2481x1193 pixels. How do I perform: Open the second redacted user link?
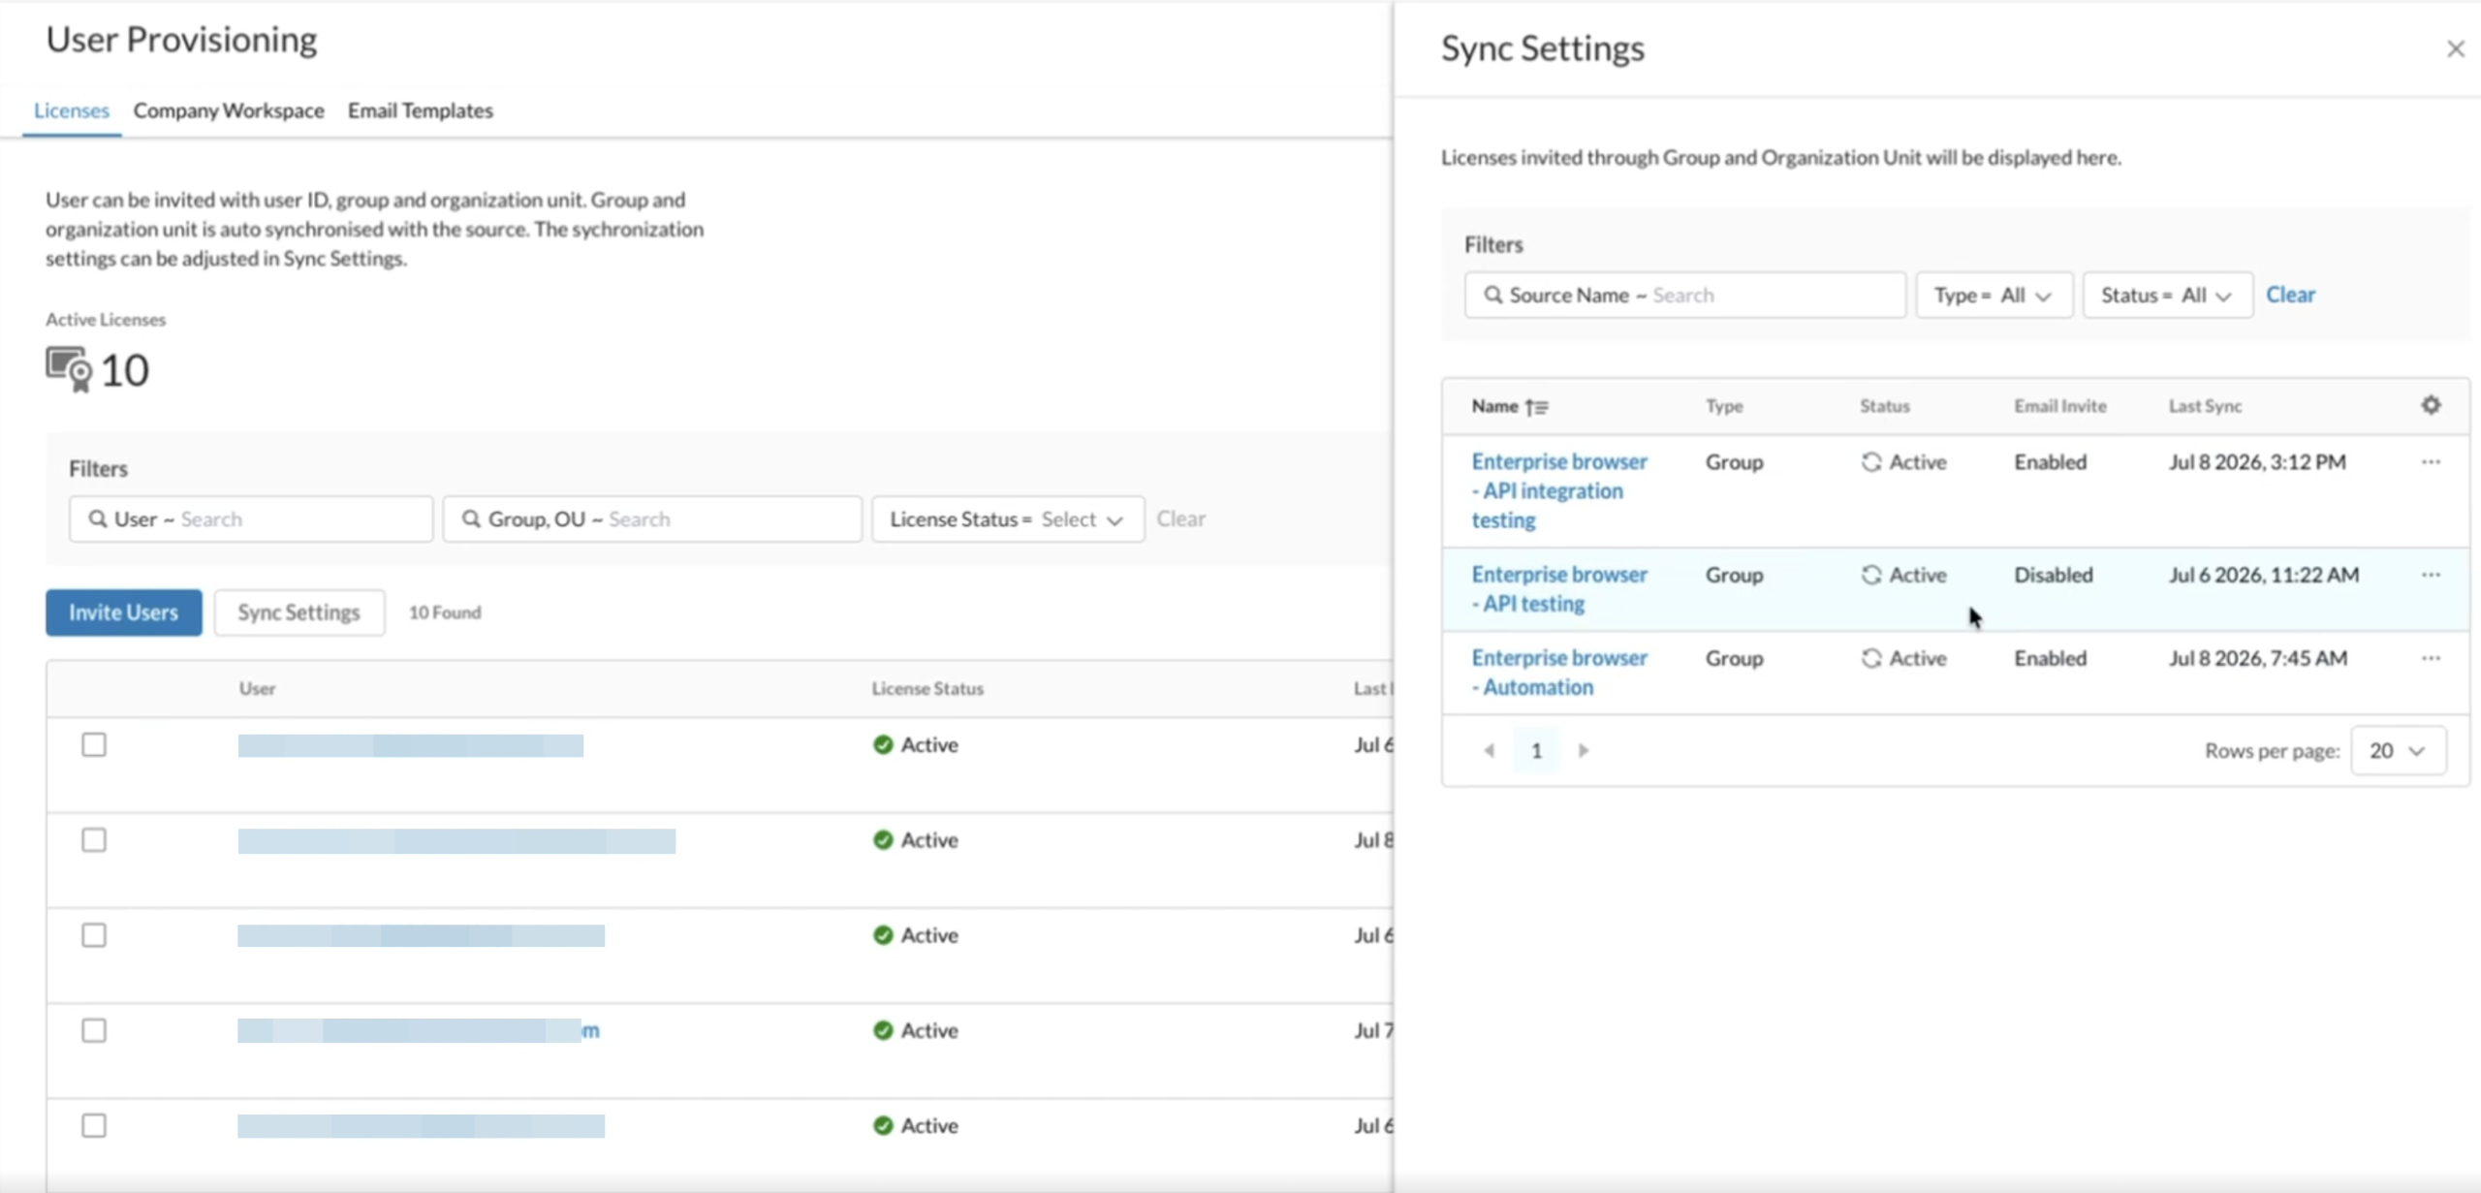tap(456, 840)
